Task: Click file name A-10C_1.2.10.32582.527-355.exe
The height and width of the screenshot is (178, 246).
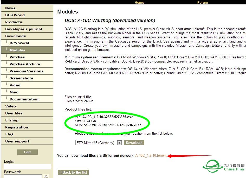Action: click(108, 117)
